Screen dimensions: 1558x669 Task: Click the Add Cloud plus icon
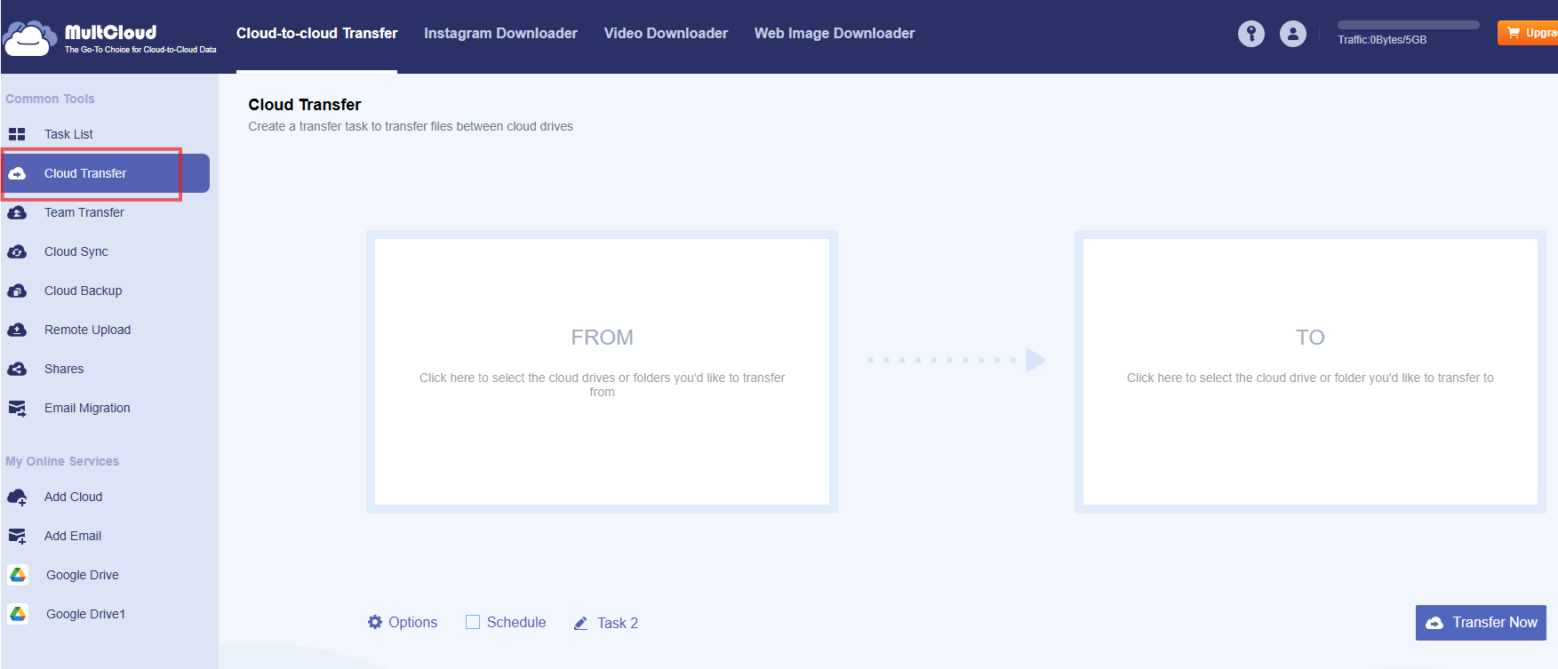(17, 498)
